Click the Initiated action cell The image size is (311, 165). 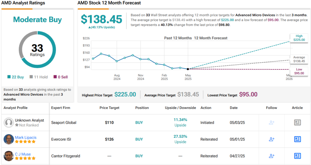207,123
